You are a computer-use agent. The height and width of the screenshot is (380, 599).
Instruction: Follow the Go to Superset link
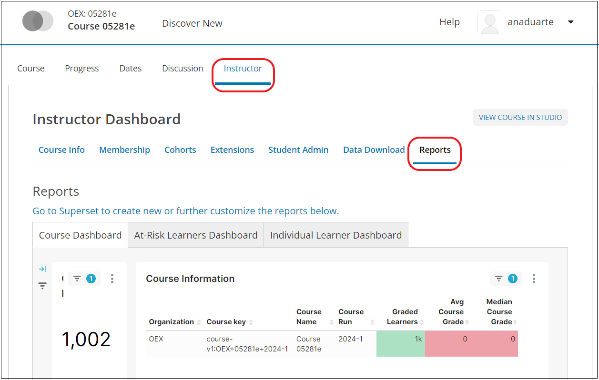[x=185, y=210]
